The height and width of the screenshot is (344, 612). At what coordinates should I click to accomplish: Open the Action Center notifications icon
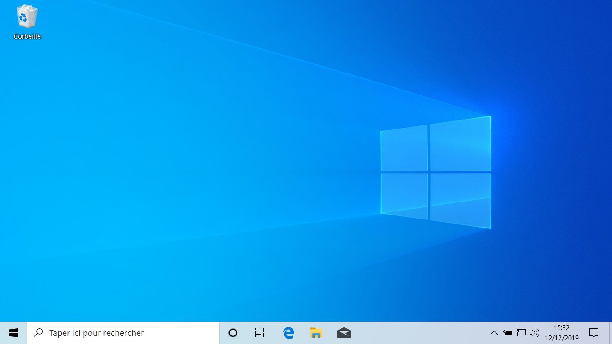click(594, 333)
